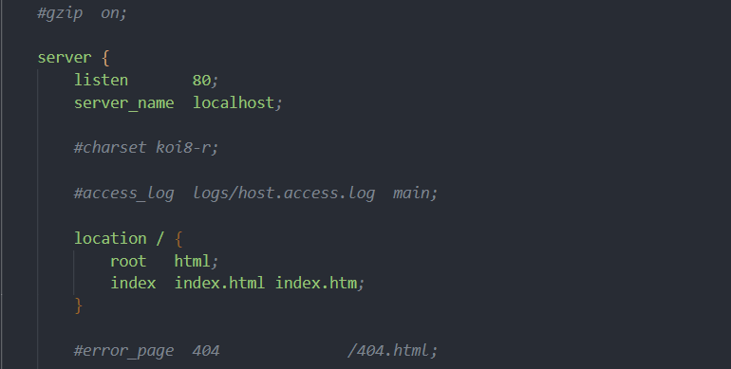Click the '/404.html;' path

392,350
